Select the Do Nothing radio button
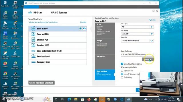The width and height of the screenshot is (183, 102). pos(122,77)
